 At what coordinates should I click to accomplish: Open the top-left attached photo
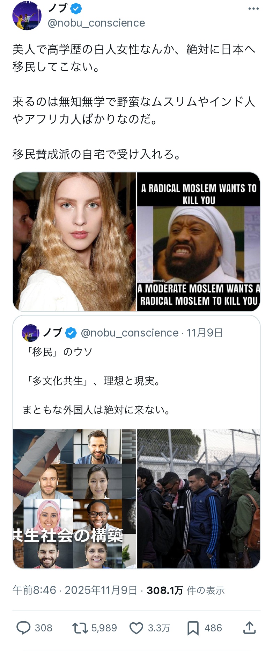pyautogui.click(x=74, y=241)
